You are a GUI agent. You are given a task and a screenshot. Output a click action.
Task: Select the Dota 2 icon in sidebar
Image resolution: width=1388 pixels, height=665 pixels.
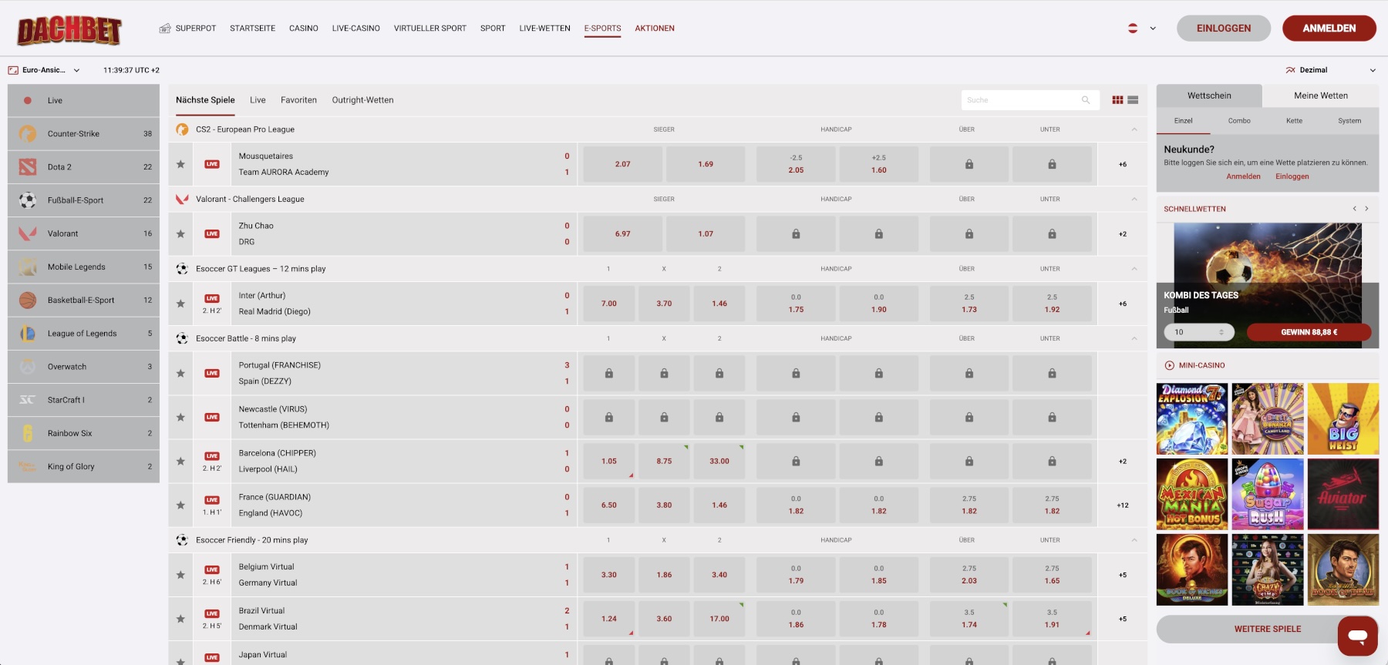click(28, 167)
